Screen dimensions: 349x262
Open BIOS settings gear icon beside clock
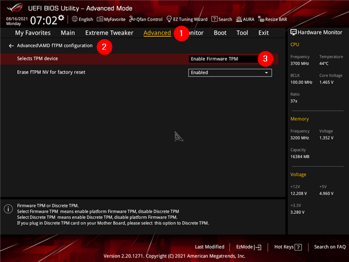tap(61, 18)
